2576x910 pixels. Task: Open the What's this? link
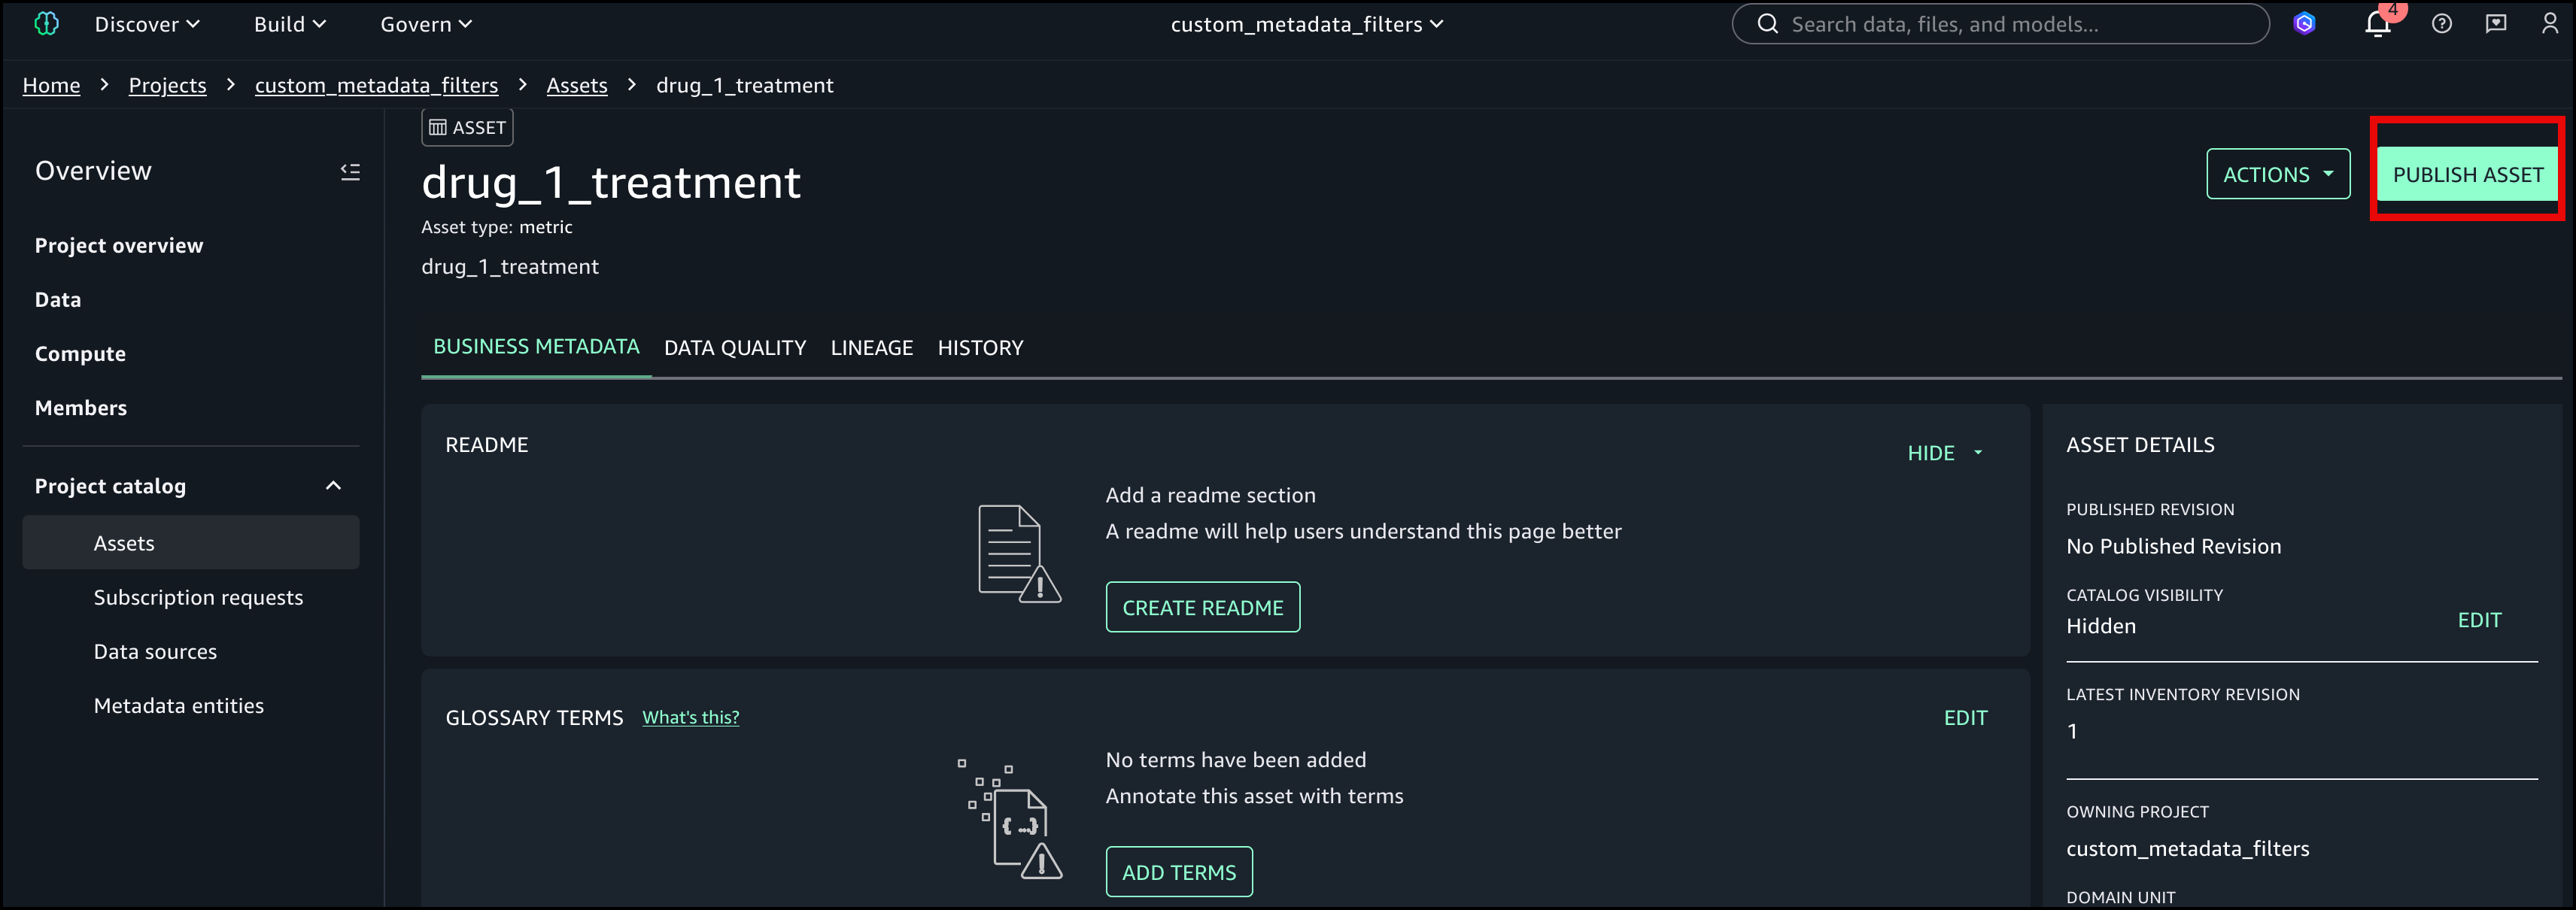coord(690,718)
